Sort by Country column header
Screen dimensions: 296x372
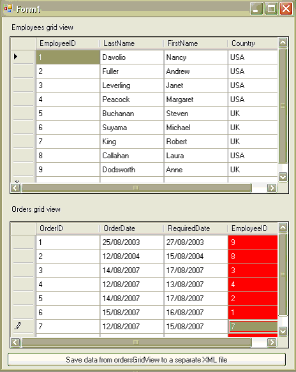(x=253, y=43)
